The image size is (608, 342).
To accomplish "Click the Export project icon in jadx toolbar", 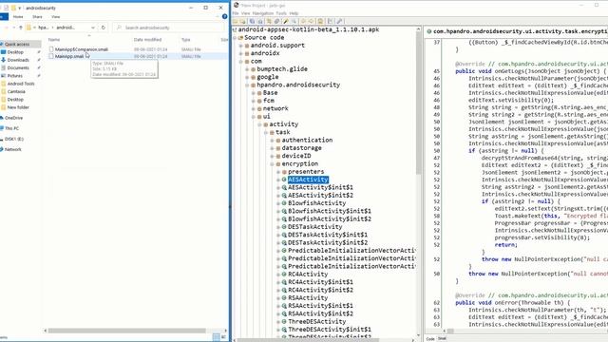I will click(x=260, y=21).
